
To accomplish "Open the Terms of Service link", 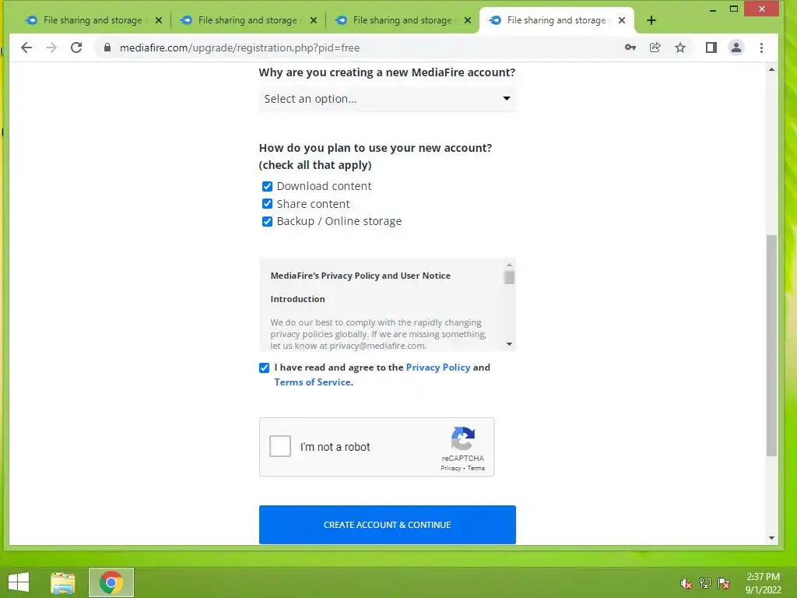I will pos(313,382).
